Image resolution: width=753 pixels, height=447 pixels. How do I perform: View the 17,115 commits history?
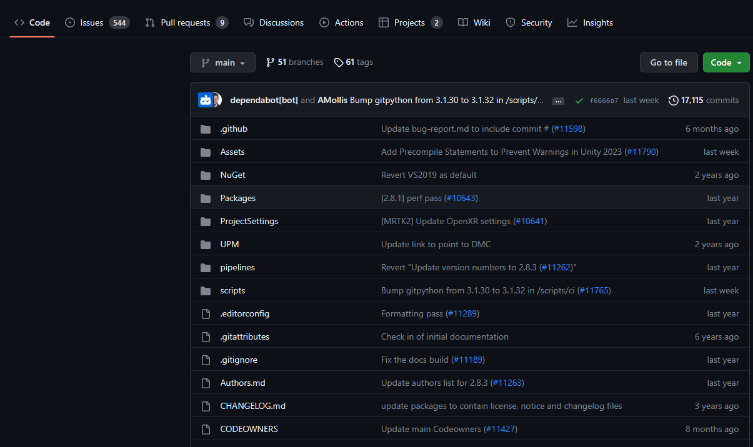click(704, 100)
